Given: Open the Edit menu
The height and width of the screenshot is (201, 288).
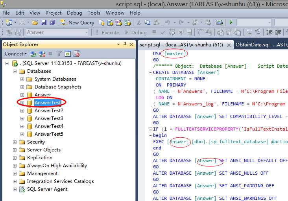Looking at the screenshot, I should (20, 13).
